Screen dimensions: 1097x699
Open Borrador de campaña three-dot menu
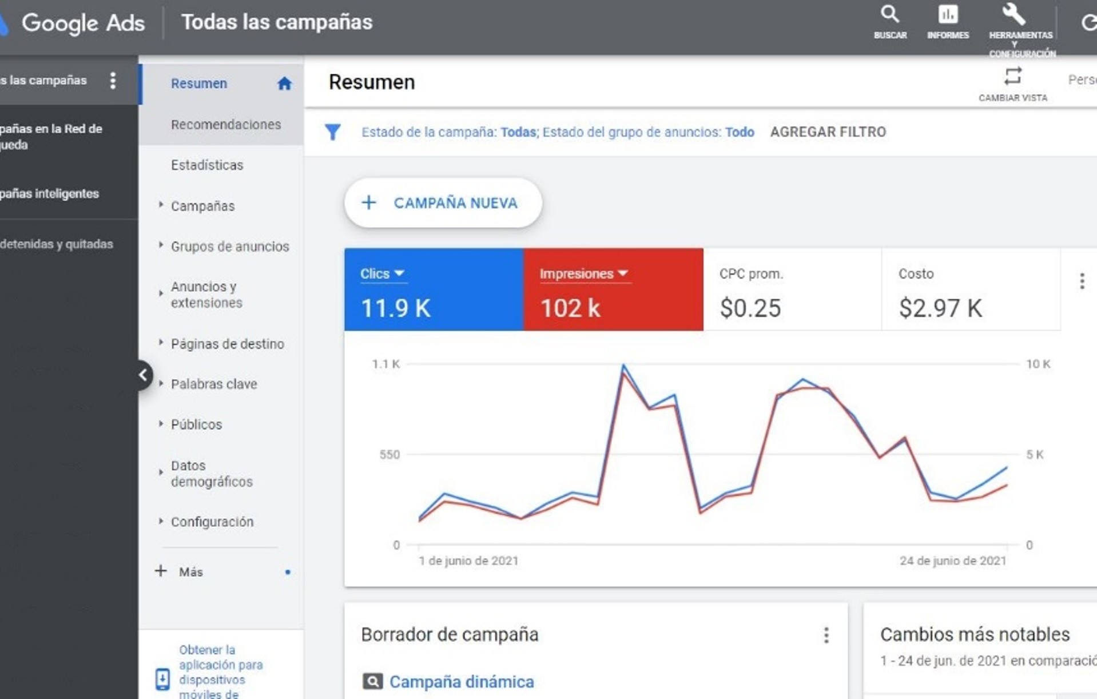click(826, 635)
